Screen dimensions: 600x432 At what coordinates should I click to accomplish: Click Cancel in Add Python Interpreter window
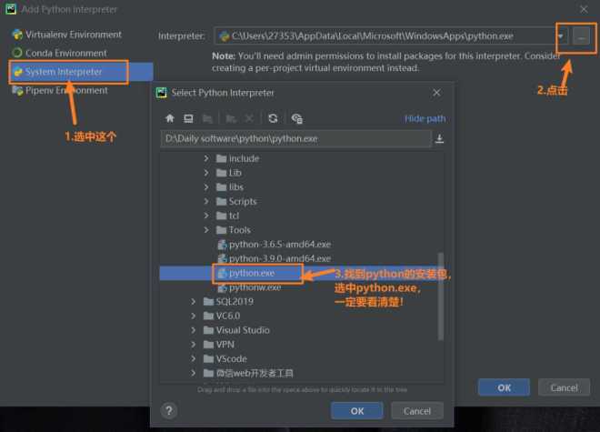564,387
